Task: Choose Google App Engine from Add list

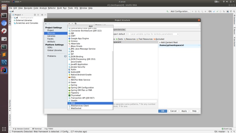Action: (90, 38)
